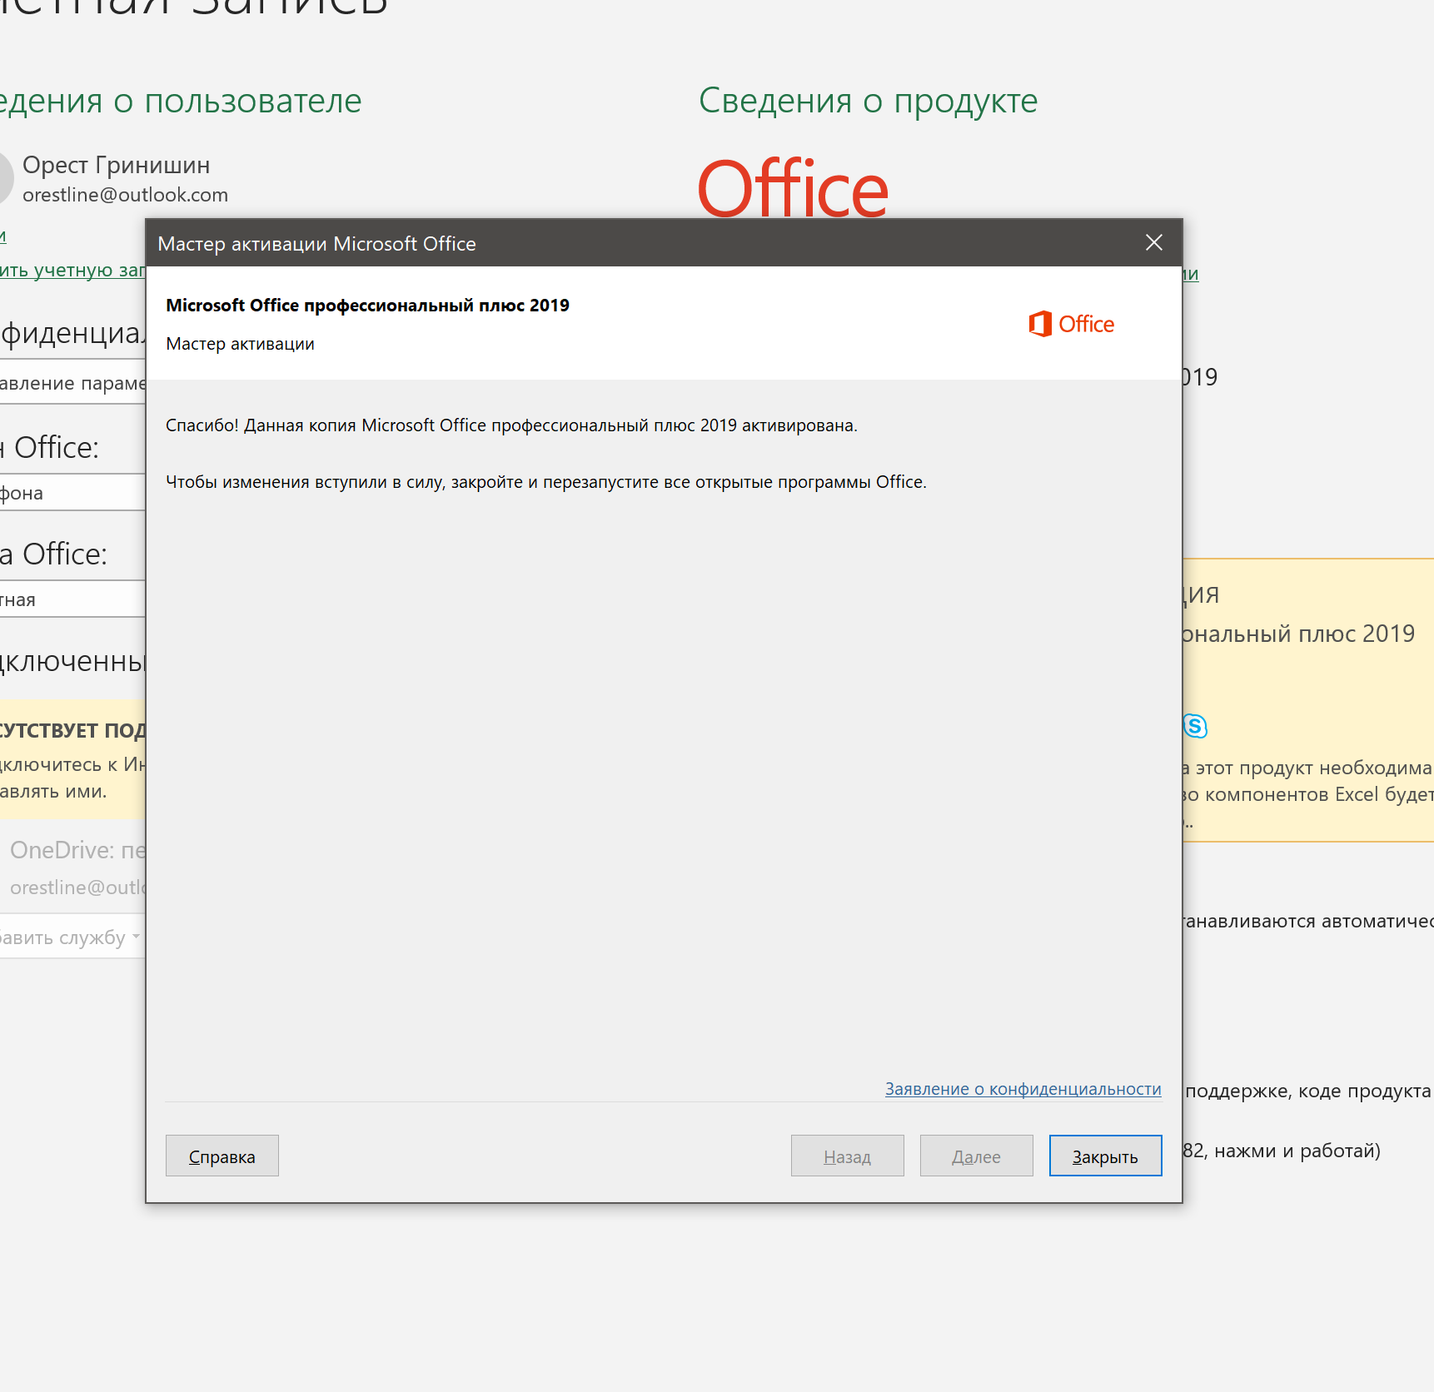Close the activation wizard with the X
Screen dimensions: 1434x1392
click(x=1153, y=242)
